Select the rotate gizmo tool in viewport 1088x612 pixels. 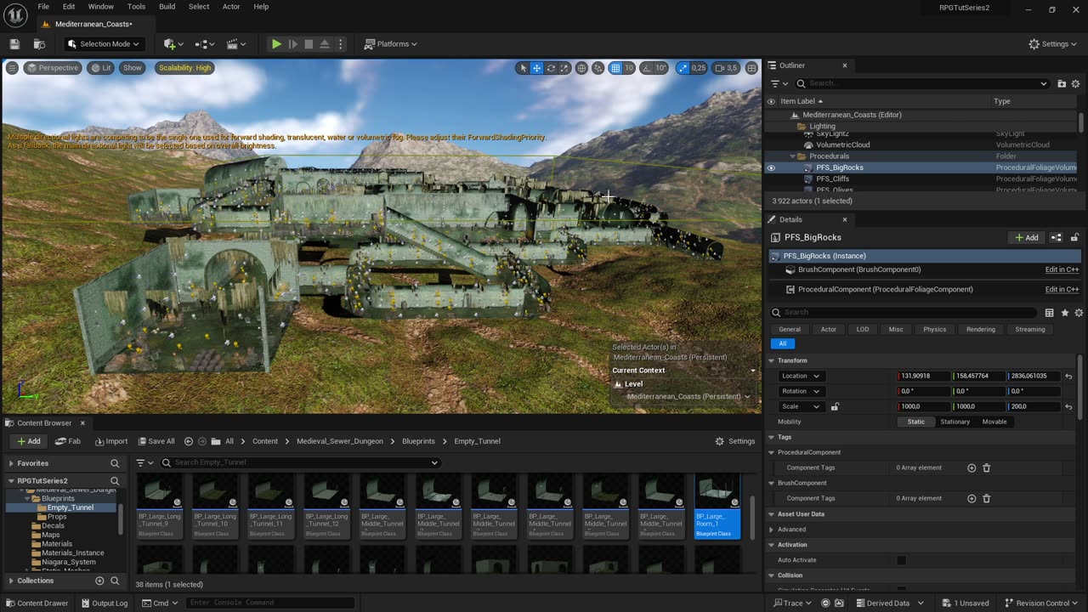click(x=551, y=68)
